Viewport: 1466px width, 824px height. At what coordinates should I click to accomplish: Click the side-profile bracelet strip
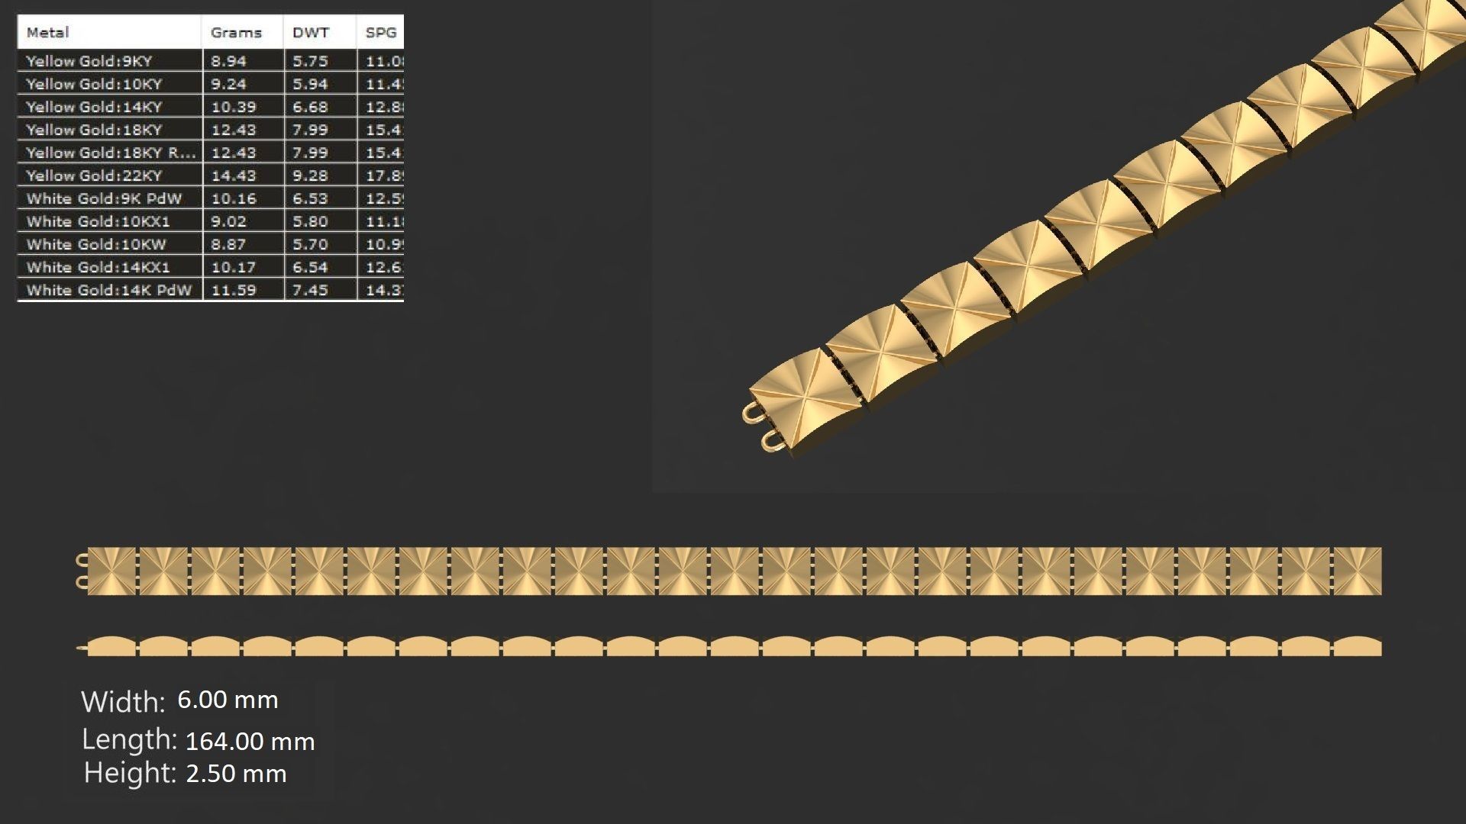[729, 646]
